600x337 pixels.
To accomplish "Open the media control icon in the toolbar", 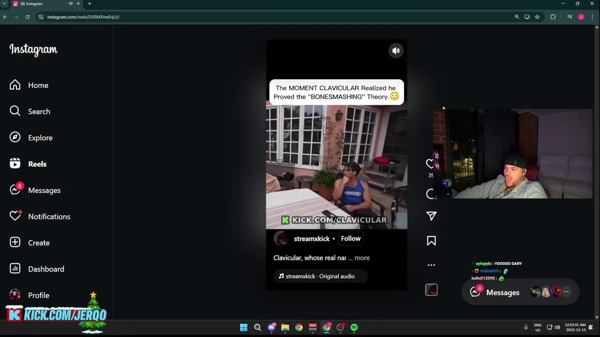I will point(570,17).
